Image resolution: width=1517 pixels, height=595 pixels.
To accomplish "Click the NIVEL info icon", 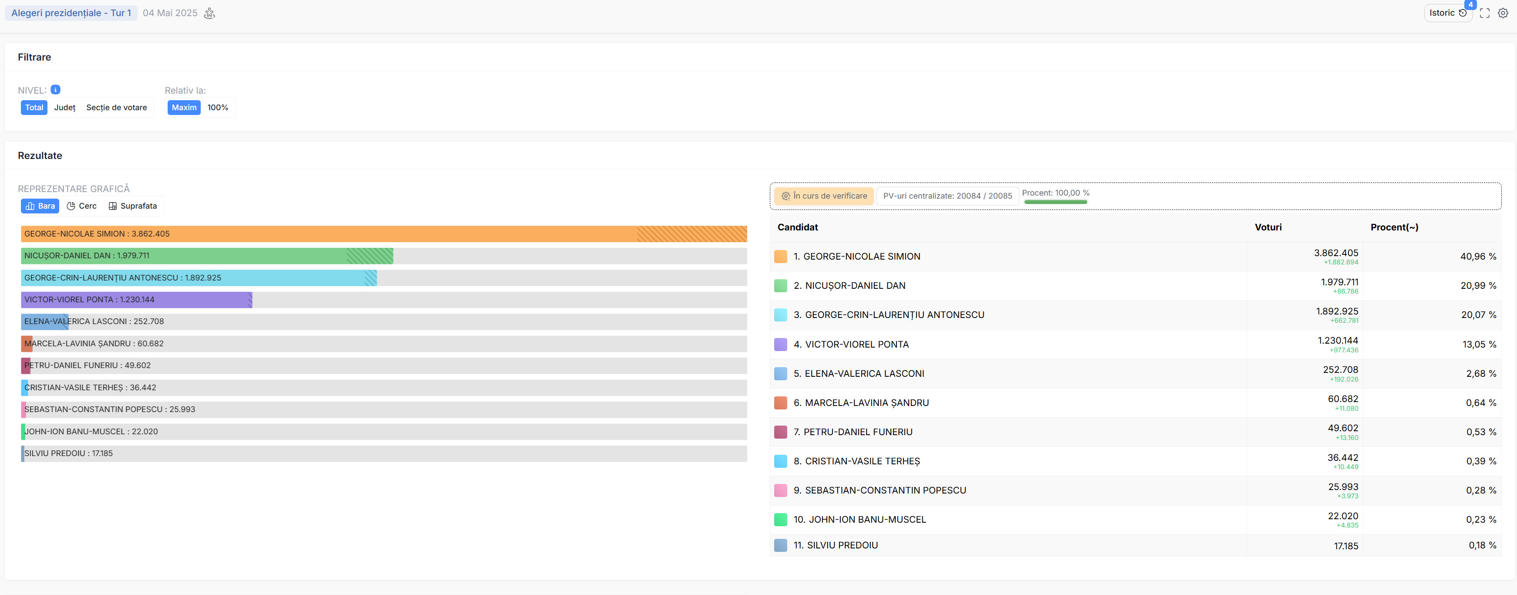I will pos(55,90).
